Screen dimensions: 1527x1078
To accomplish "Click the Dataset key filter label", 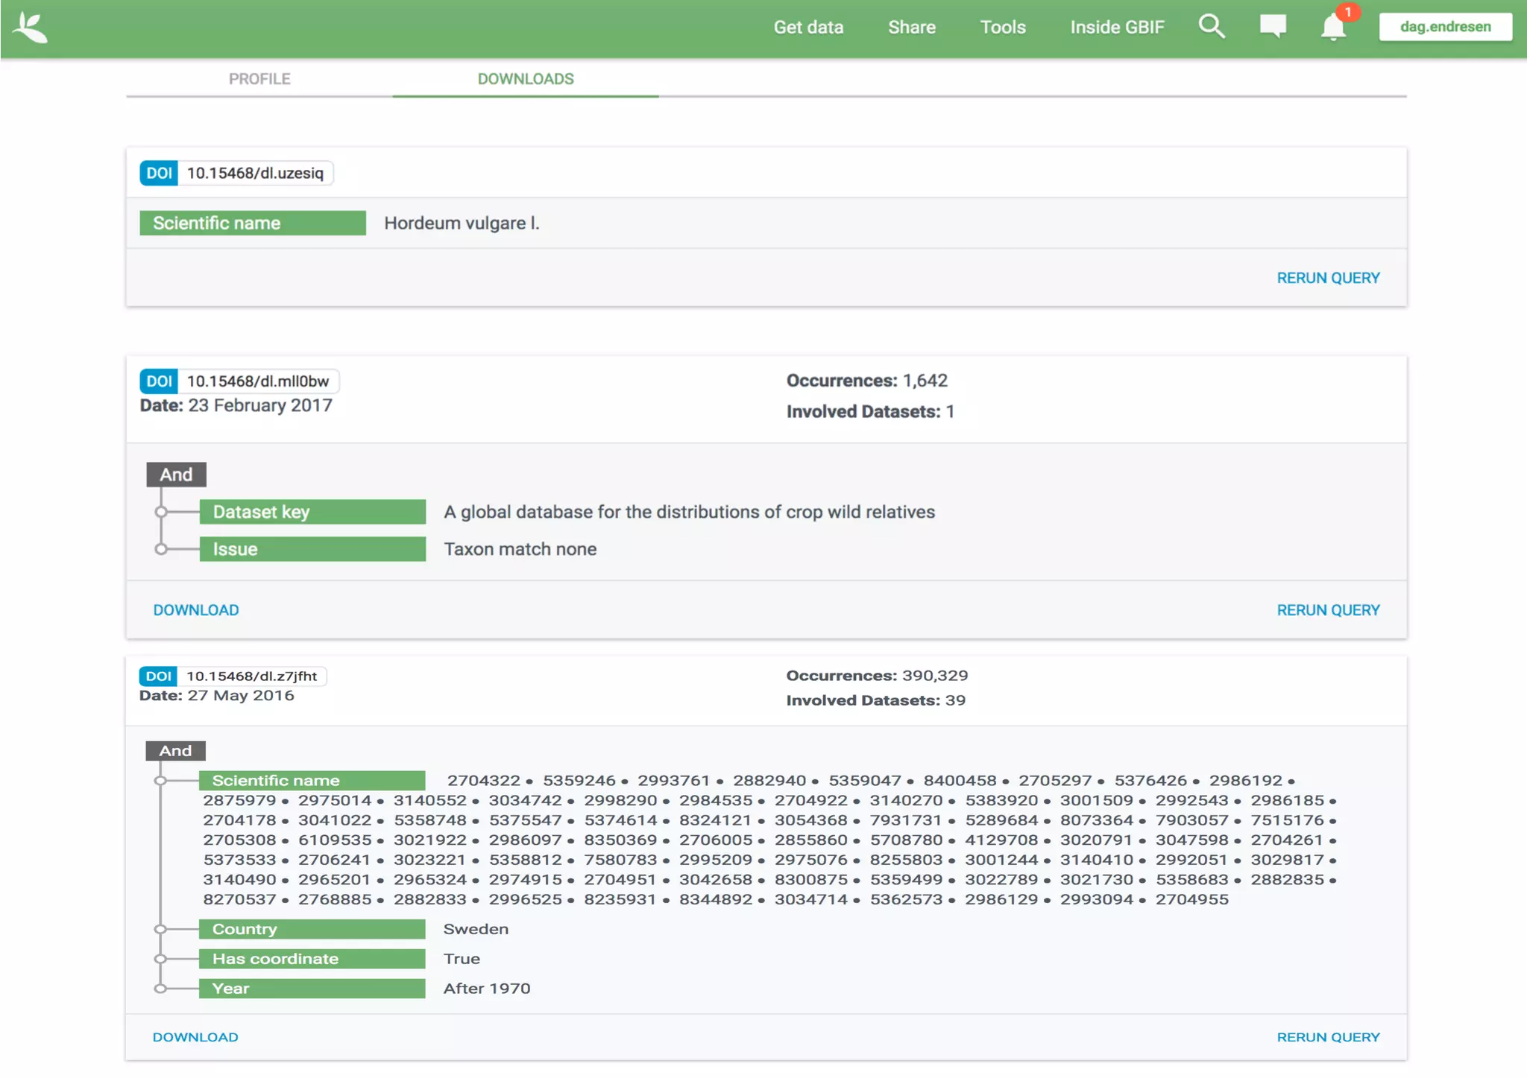I will click(x=312, y=512).
